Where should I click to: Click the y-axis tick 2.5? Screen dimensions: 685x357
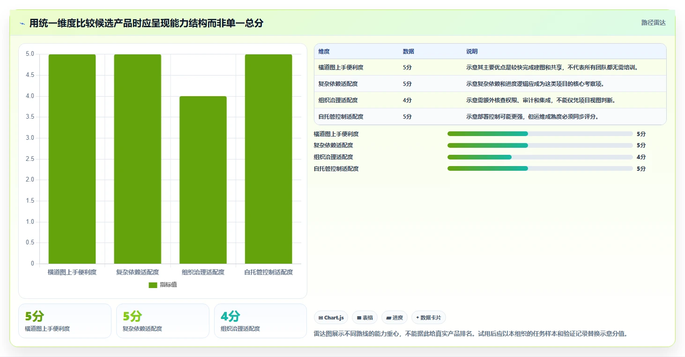[30, 159]
